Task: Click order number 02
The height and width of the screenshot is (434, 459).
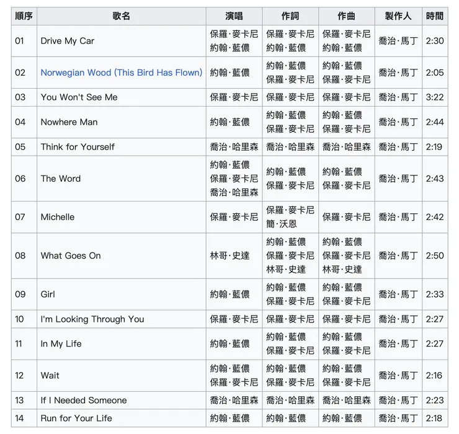Action: pyautogui.click(x=20, y=73)
